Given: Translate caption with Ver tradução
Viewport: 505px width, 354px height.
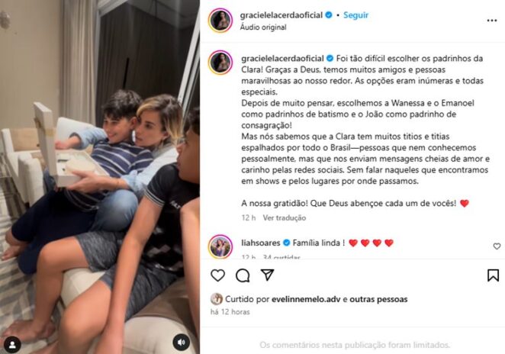Looking at the screenshot, I should pos(285,217).
